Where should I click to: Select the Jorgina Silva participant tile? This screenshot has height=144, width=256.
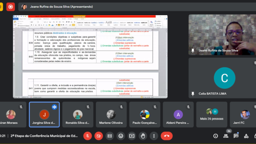44,114
